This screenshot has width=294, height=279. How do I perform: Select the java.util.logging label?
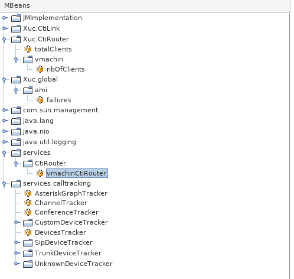pyautogui.click(x=50, y=142)
